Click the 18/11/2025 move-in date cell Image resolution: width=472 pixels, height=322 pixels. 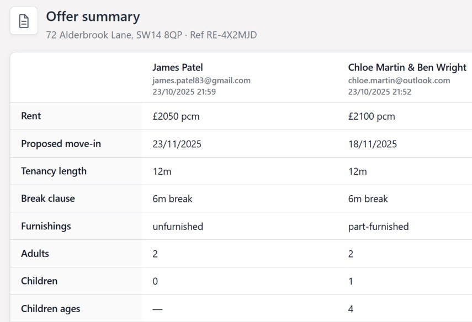pos(372,144)
